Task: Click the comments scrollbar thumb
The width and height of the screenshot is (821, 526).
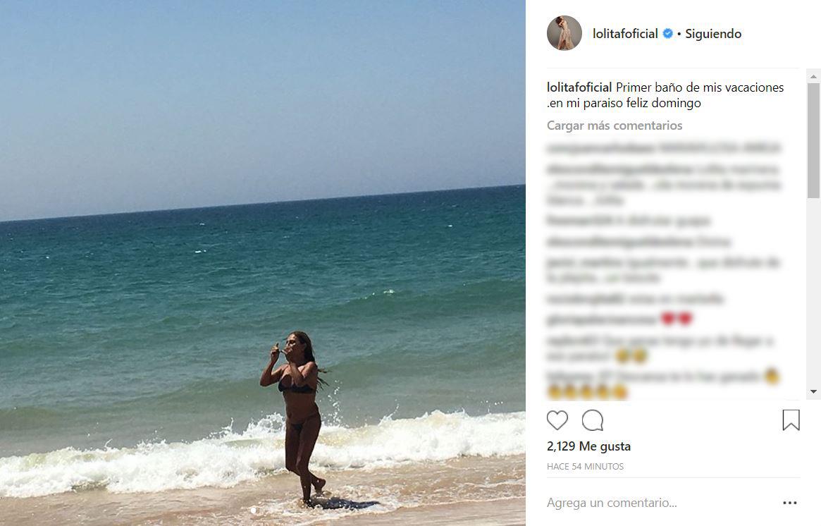Action: pyautogui.click(x=813, y=140)
